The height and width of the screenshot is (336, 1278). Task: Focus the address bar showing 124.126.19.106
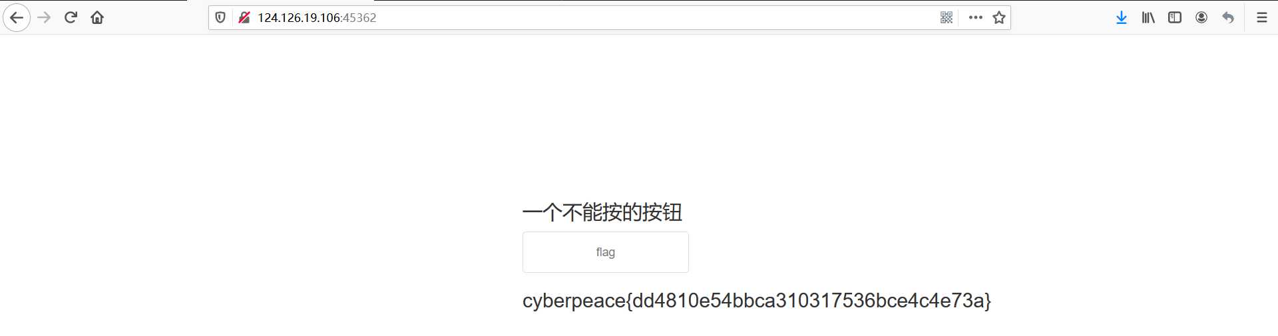586,18
